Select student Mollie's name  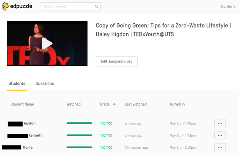[x=28, y=147]
